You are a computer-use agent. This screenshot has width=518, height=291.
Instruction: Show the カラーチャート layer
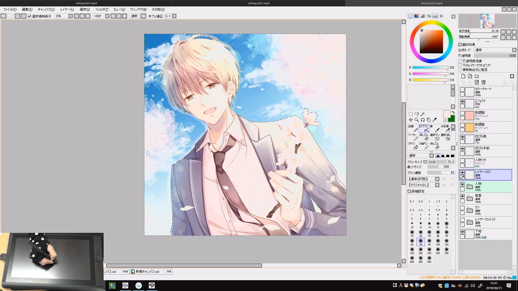[x=462, y=90]
